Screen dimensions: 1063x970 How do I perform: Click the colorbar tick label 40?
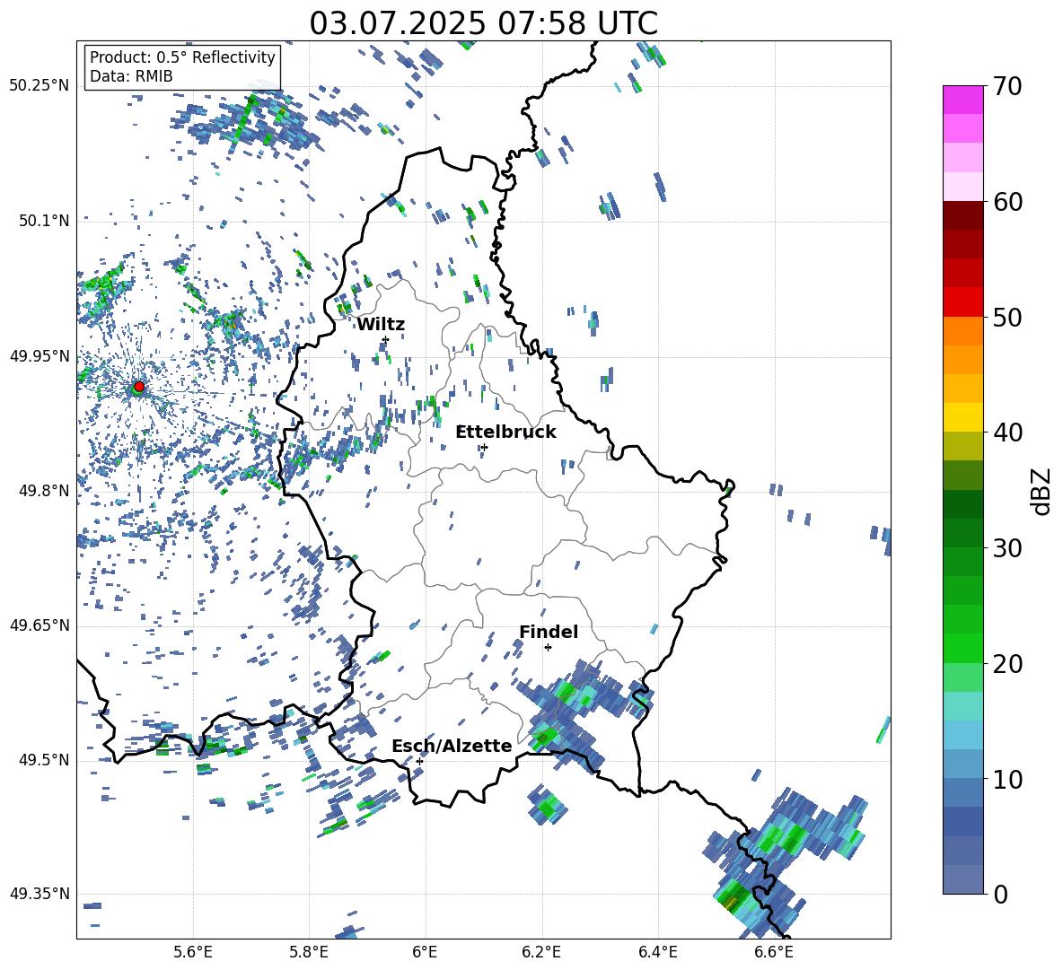pos(1008,433)
